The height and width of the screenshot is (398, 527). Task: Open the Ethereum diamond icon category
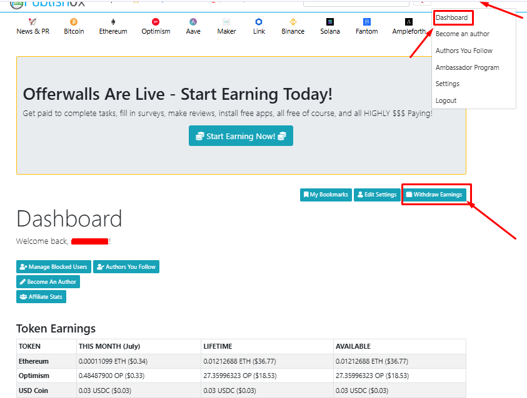(113, 22)
